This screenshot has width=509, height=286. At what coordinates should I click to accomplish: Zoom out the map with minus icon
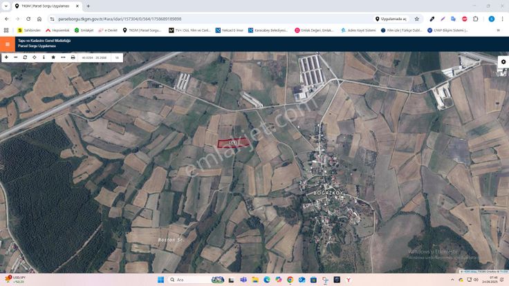[x=15, y=57]
